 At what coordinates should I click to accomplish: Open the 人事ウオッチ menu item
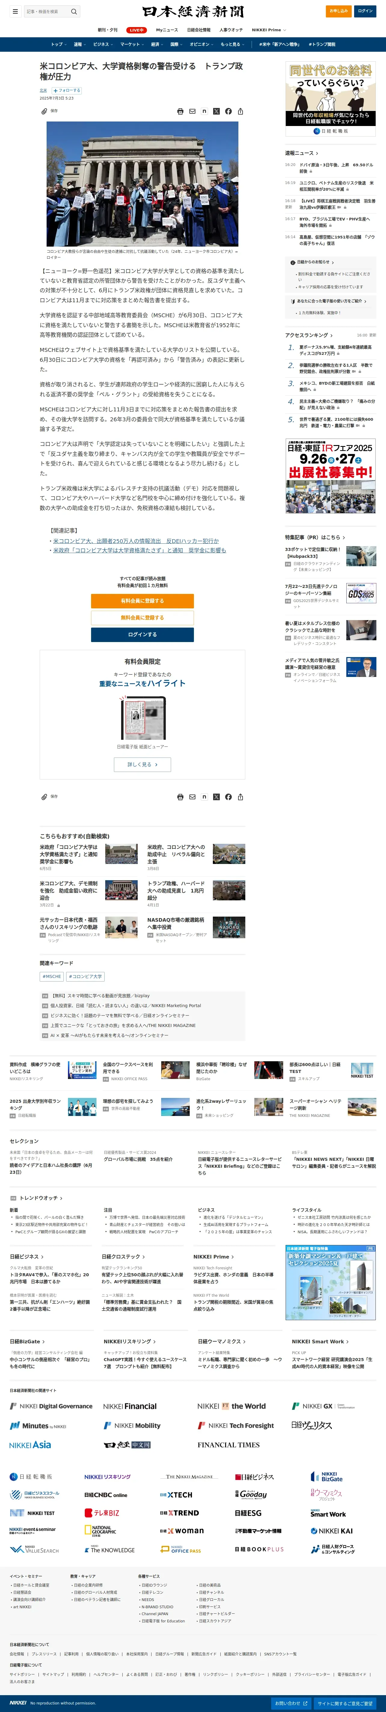(231, 30)
